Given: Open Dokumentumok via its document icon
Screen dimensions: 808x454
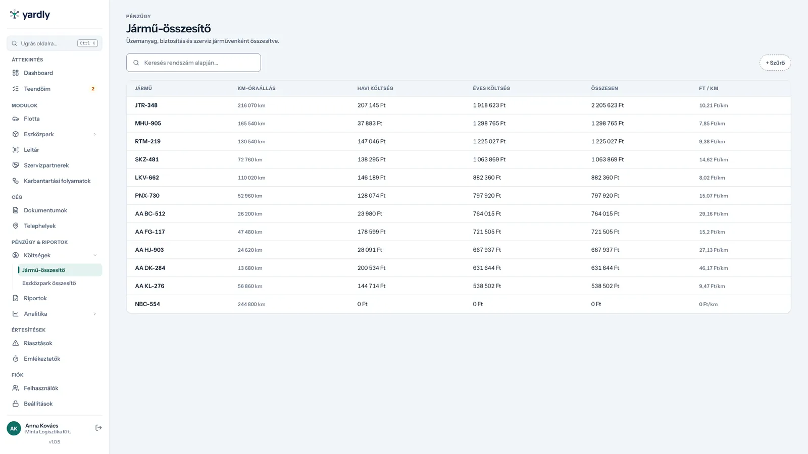Looking at the screenshot, I should click(16, 210).
